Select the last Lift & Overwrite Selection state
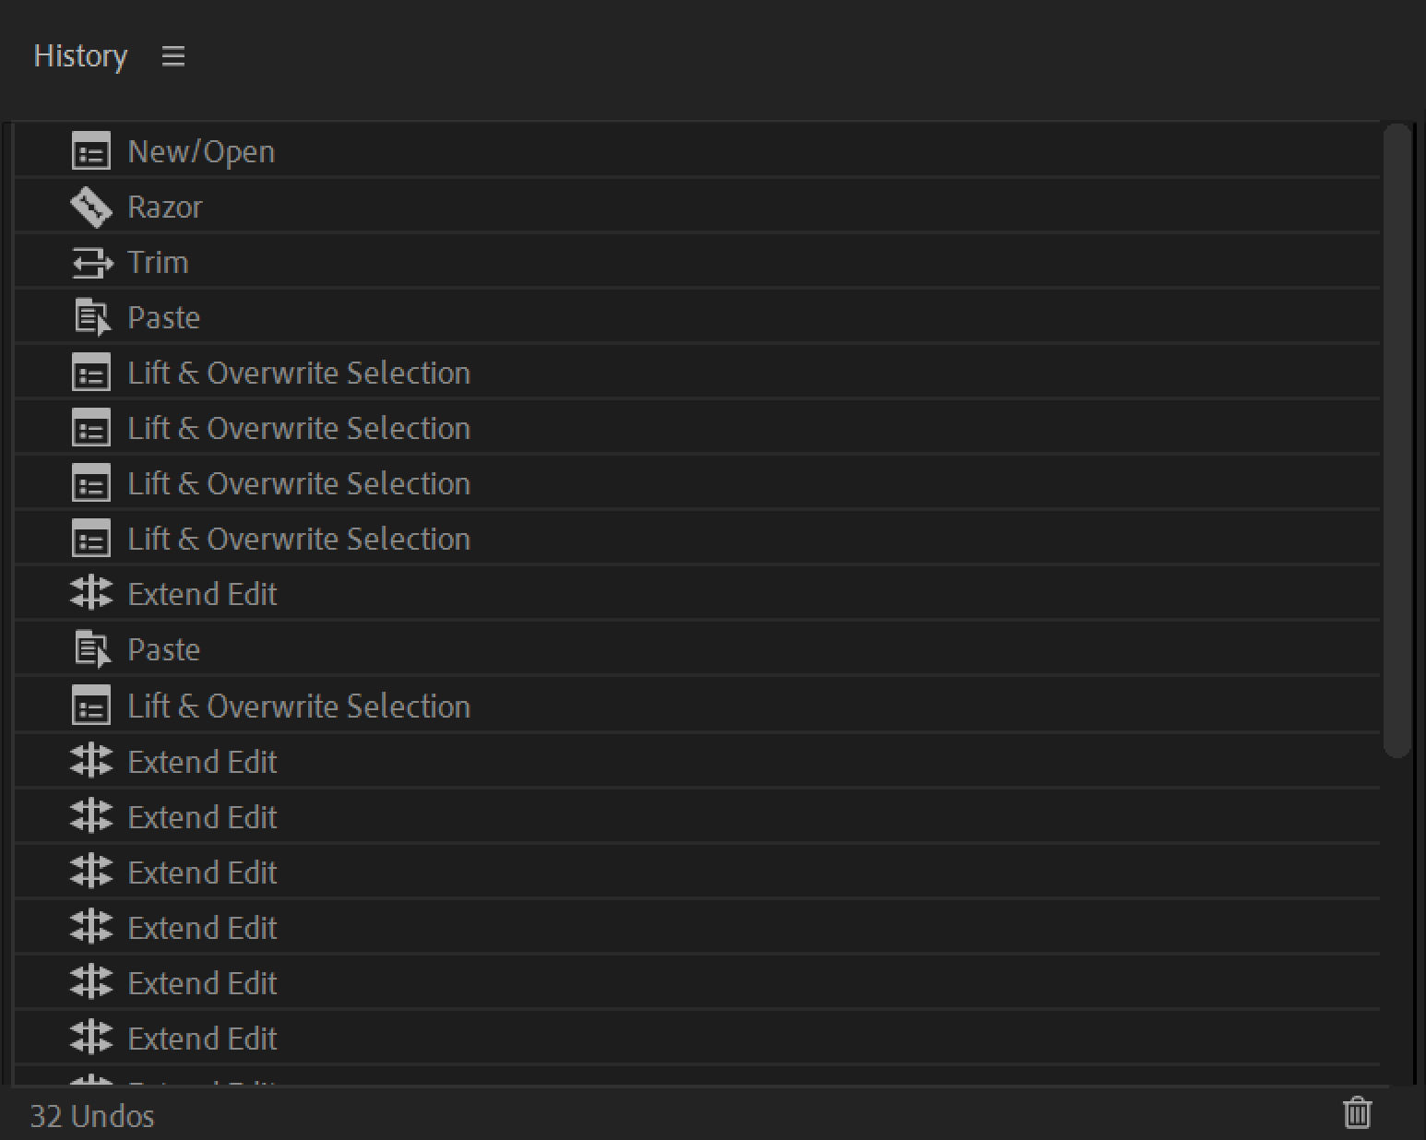The width and height of the screenshot is (1426, 1140). 298,707
